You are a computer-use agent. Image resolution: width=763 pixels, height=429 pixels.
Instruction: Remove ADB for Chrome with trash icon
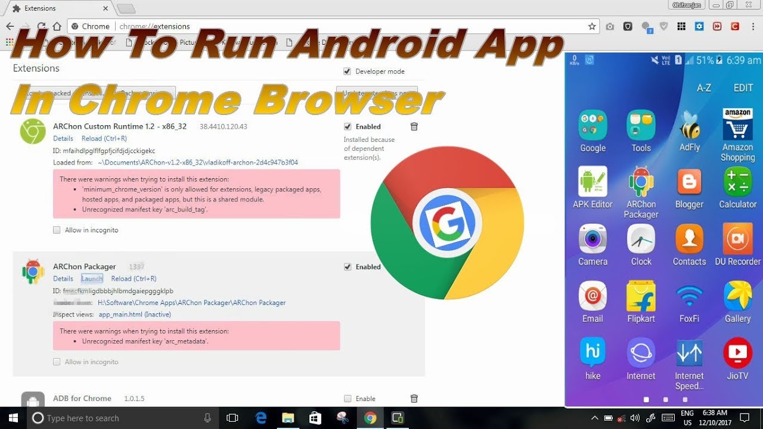click(414, 399)
